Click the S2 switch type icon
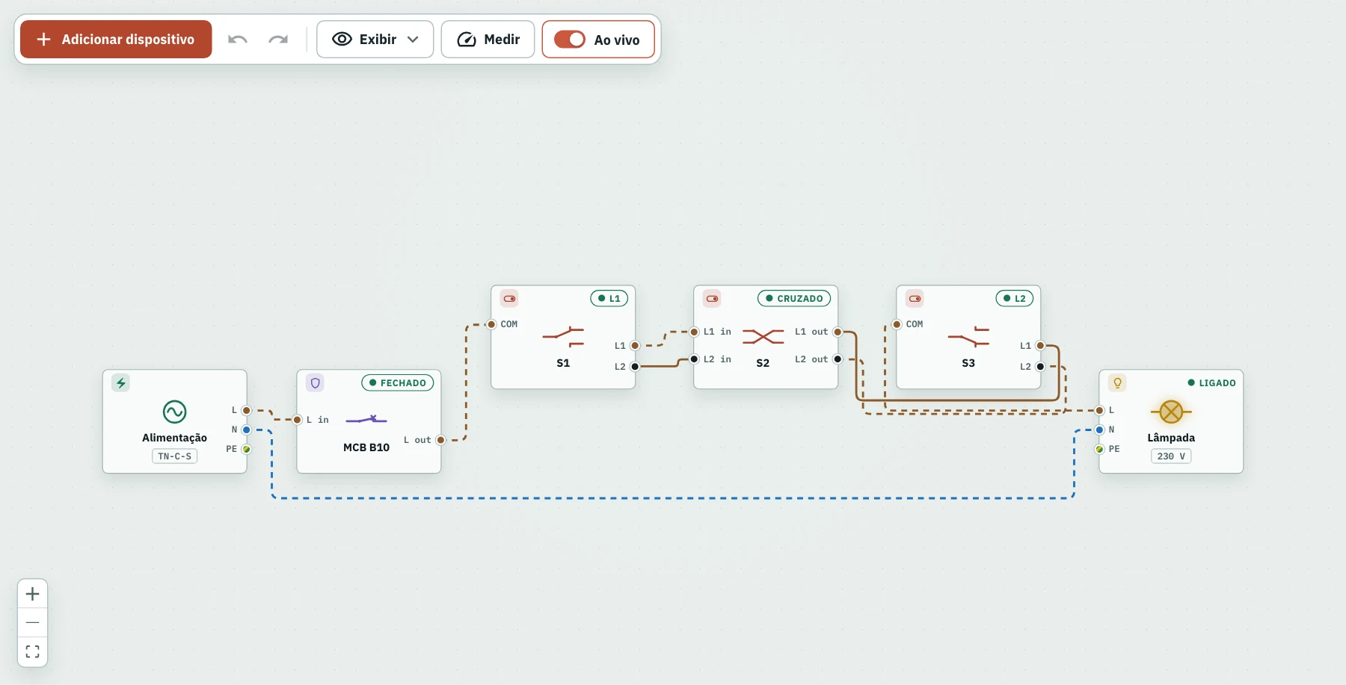Screen dimensions: 1346x685 (x=712, y=298)
